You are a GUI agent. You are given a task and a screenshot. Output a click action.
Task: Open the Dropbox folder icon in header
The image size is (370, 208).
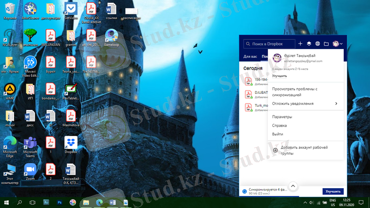[326, 44]
